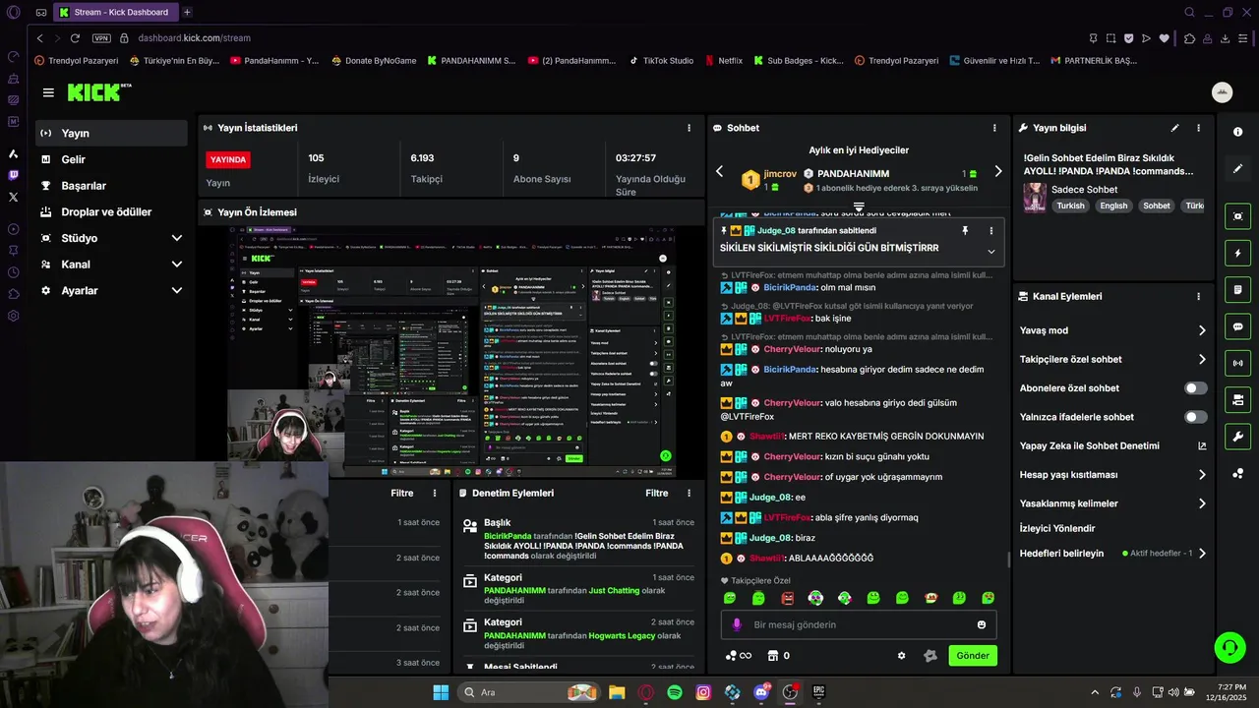The image size is (1259, 708).
Task: Click the clip capture icon in right sidebar
Action: pos(1237,216)
